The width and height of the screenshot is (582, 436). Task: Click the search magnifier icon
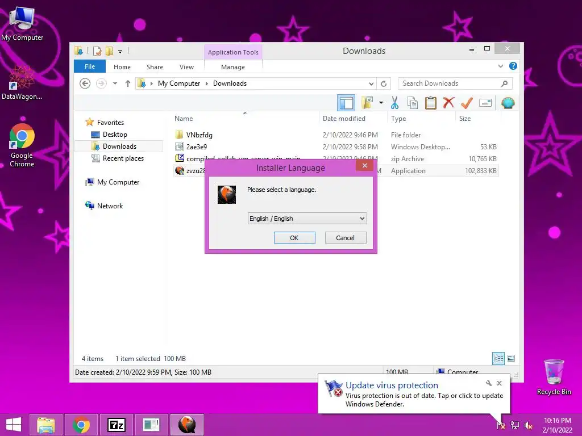coord(504,83)
